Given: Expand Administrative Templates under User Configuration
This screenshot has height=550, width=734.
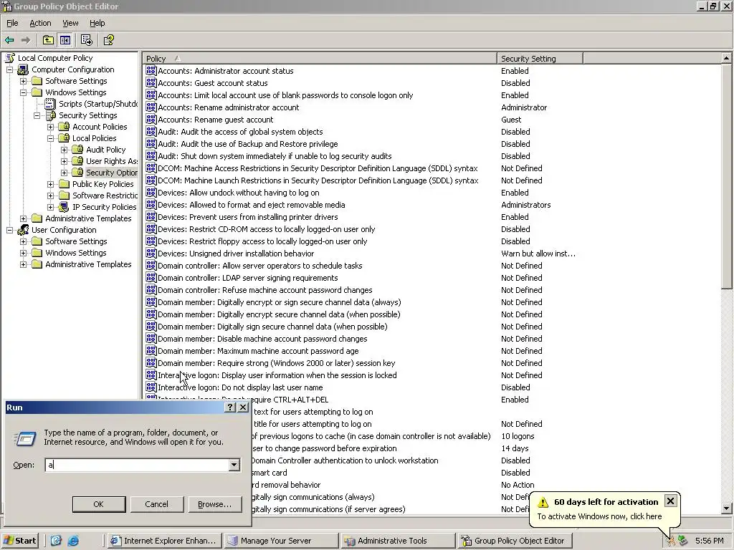Looking at the screenshot, I should pos(23,264).
